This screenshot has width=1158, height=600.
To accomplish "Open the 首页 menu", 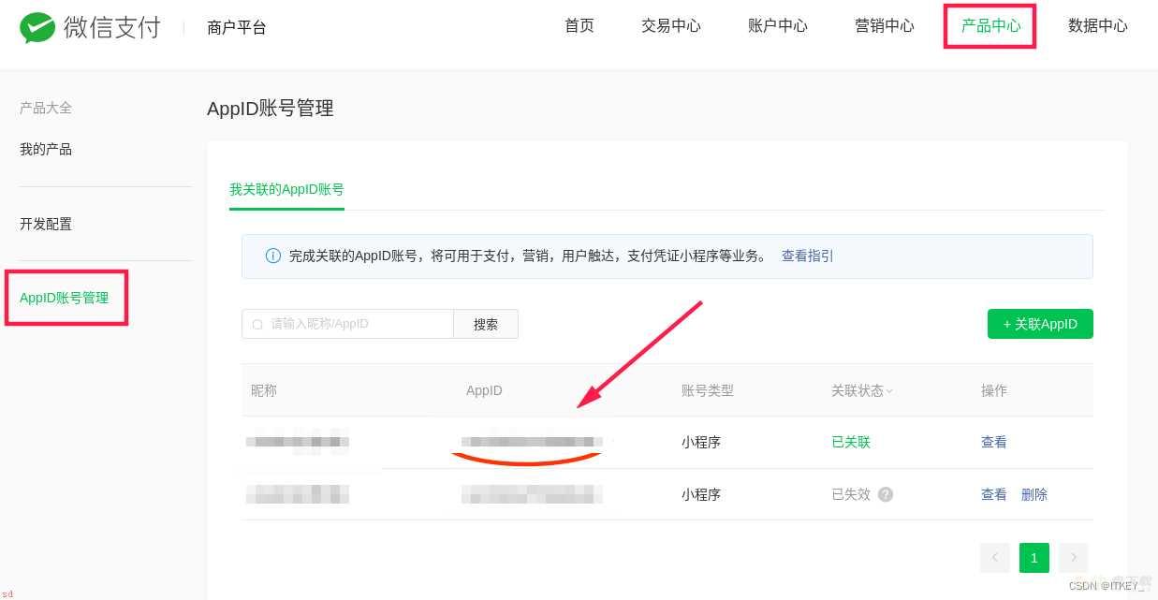I will click(579, 26).
